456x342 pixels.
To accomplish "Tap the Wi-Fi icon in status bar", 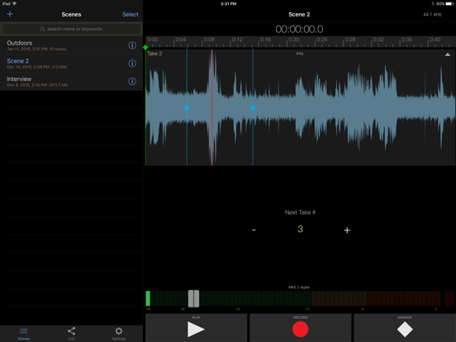I will 15,4.
